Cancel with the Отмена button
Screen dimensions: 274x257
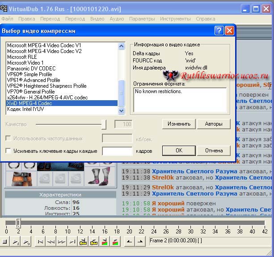214,151
